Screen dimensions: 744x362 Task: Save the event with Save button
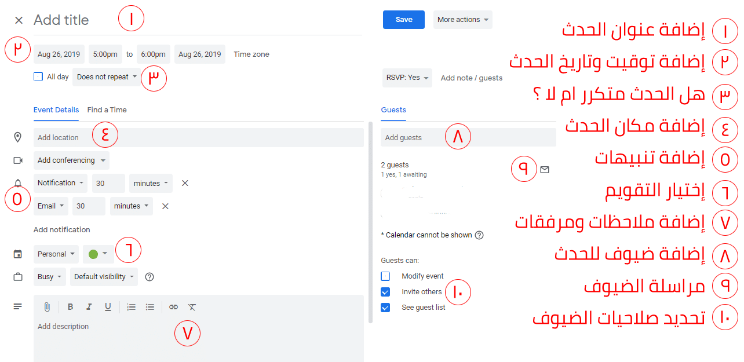(x=404, y=20)
